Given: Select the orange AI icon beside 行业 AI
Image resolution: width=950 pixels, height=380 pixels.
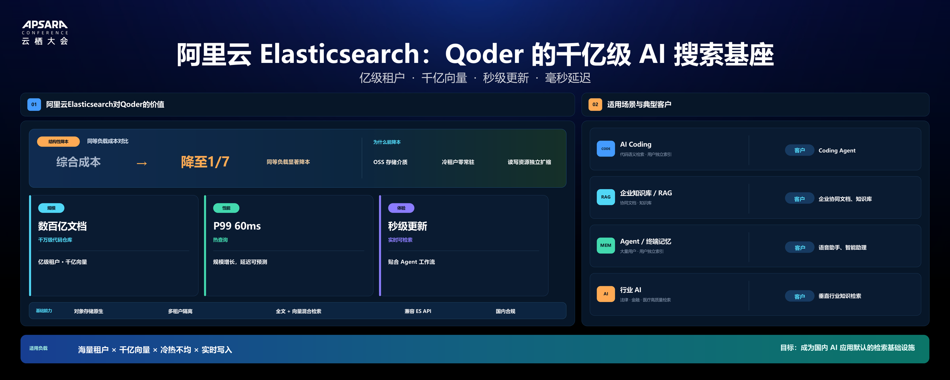Looking at the screenshot, I should tap(606, 294).
